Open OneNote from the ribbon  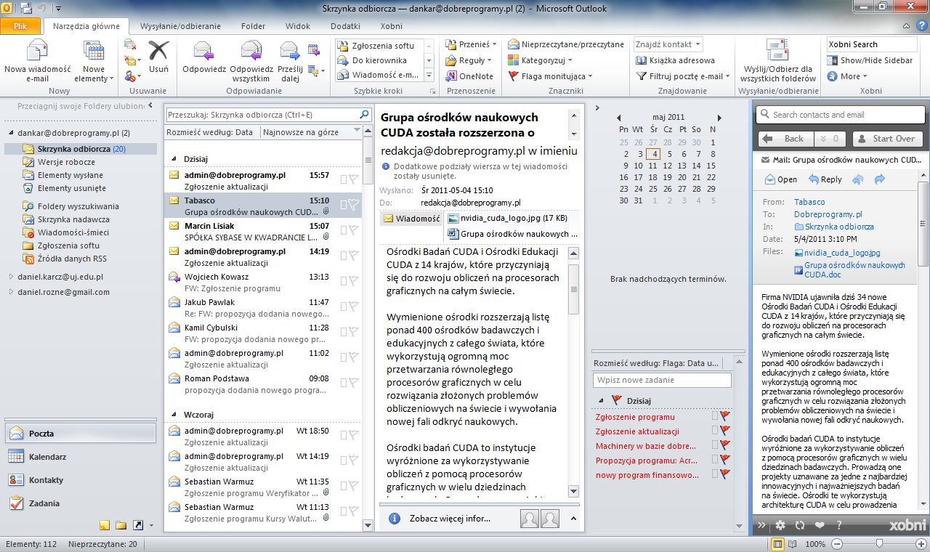coord(469,76)
